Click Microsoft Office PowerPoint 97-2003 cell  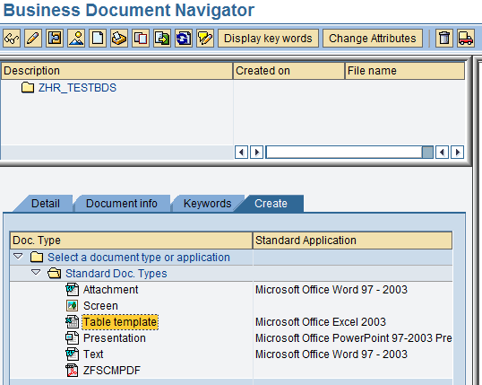point(354,338)
